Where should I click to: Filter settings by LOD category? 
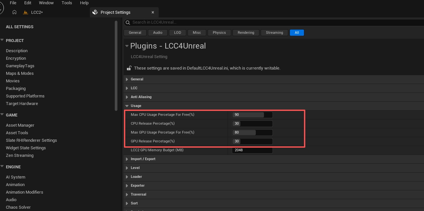click(177, 32)
